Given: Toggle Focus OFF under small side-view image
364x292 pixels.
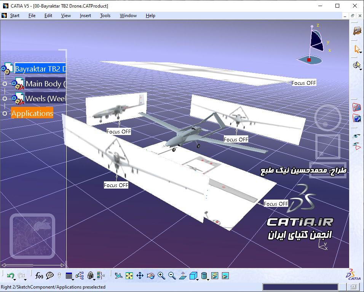Looking at the screenshot, I should 119,132.
